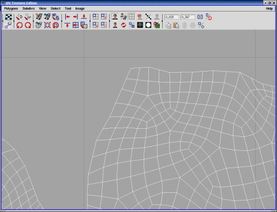Toggle copy/paste faces or UVs mode
Image resolution: width=277 pixels, height=212 pixels.
click(201, 25)
